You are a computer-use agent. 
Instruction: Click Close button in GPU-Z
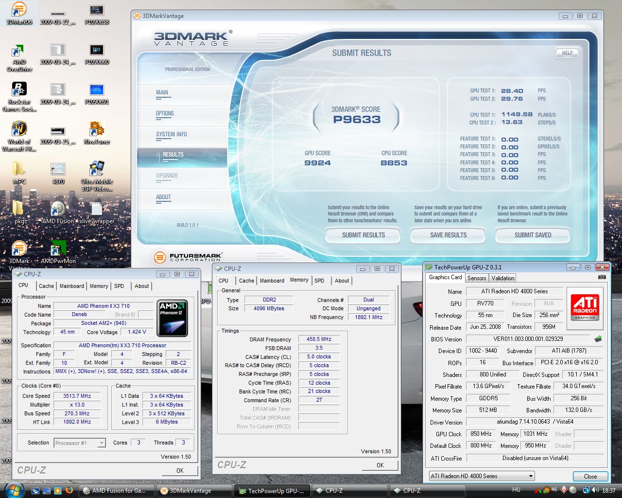(x=590, y=476)
